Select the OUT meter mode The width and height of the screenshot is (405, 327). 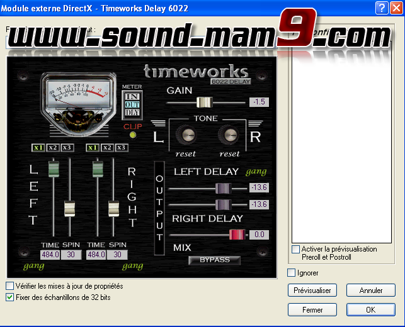(x=132, y=104)
